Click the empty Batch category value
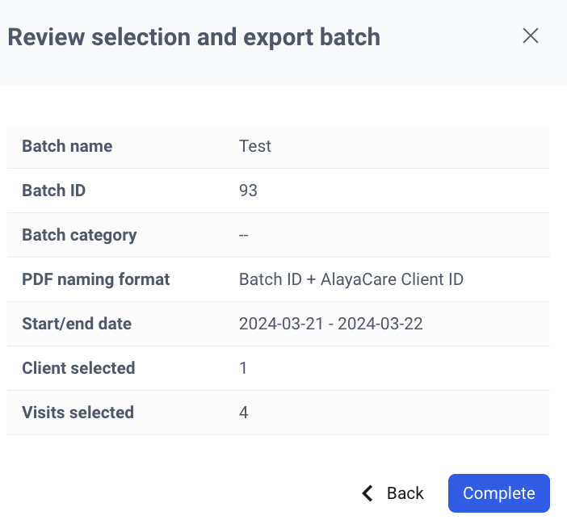The width and height of the screenshot is (567, 528). (x=244, y=235)
